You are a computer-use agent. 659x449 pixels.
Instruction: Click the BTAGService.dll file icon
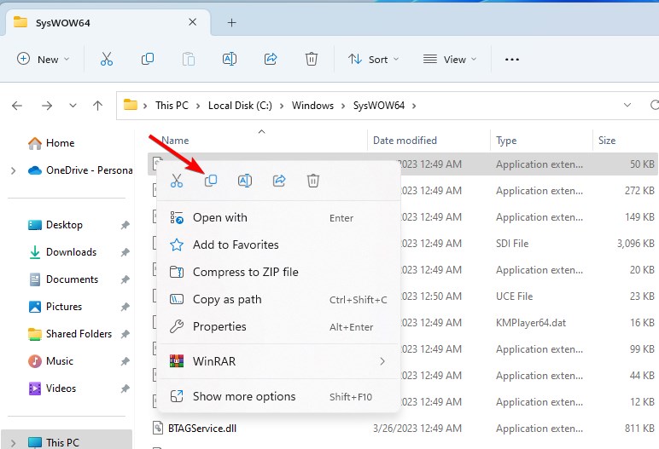[157, 428]
